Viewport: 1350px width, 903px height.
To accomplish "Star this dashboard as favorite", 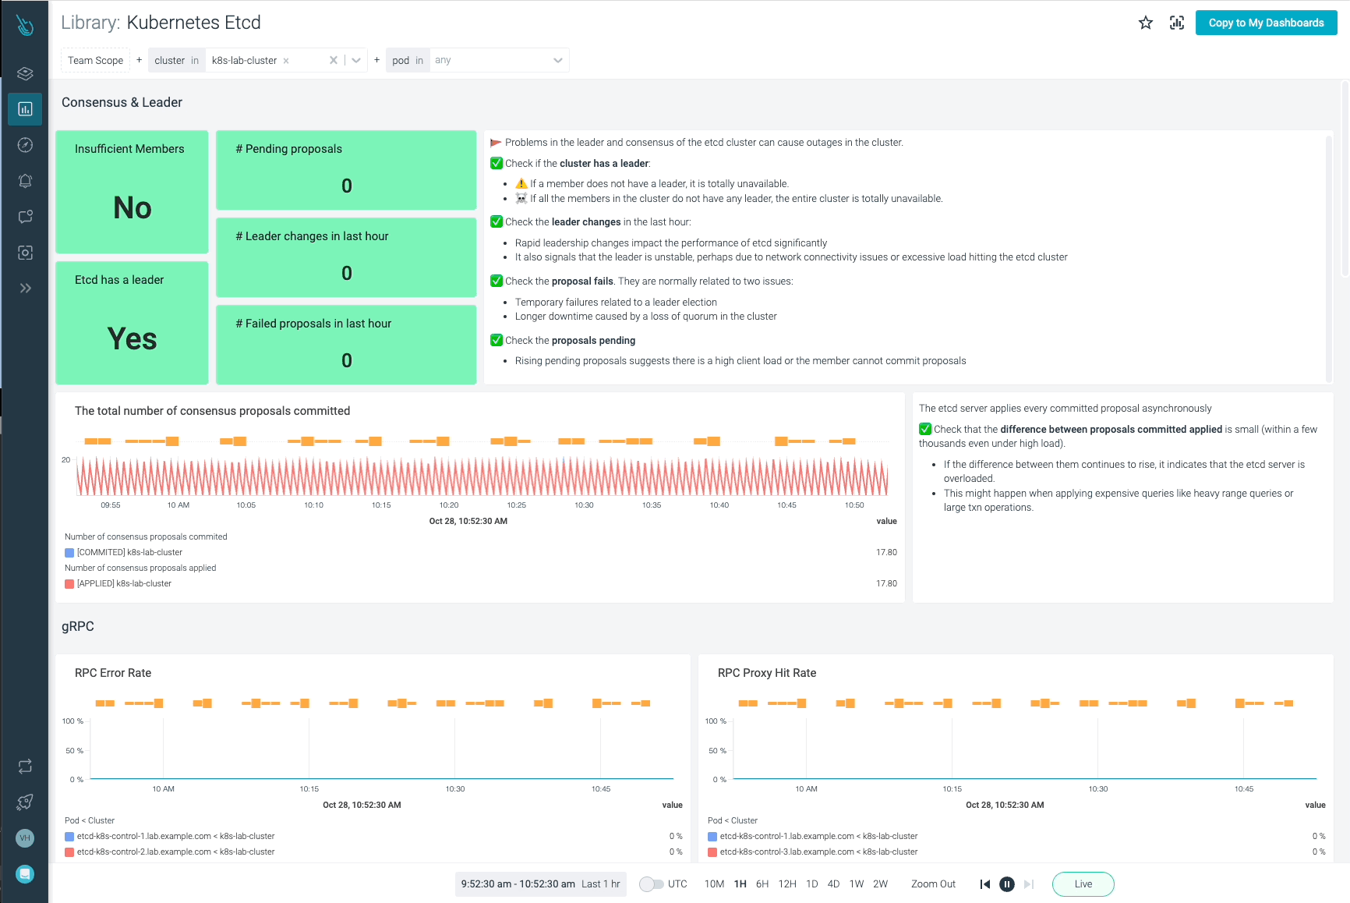I will click(x=1145, y=23).
